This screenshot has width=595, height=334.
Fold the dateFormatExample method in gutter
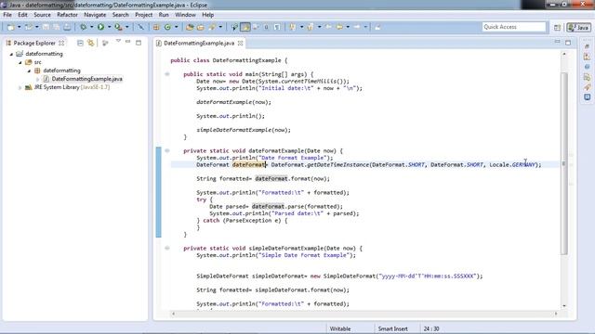click(167, 150)
